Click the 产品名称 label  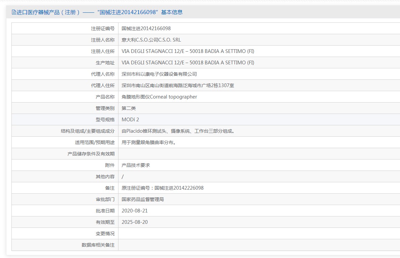(x=105, y=97)
